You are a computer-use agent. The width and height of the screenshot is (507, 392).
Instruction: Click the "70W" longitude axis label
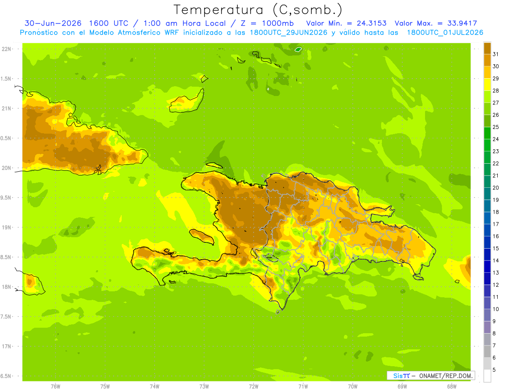coord(353,386)
